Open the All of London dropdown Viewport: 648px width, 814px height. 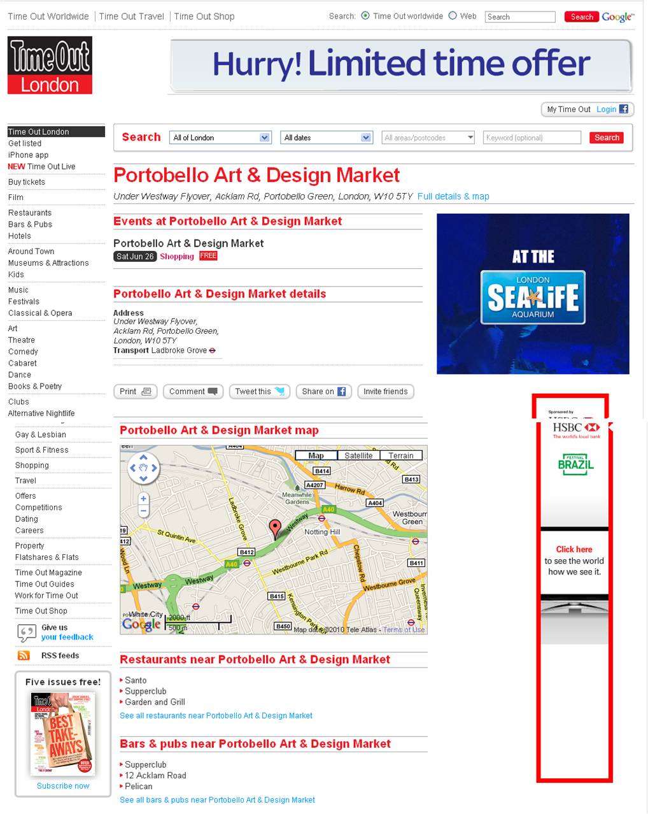pos(221,138)
